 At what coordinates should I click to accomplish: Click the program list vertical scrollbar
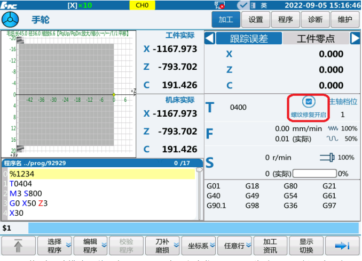pos(199,193)
